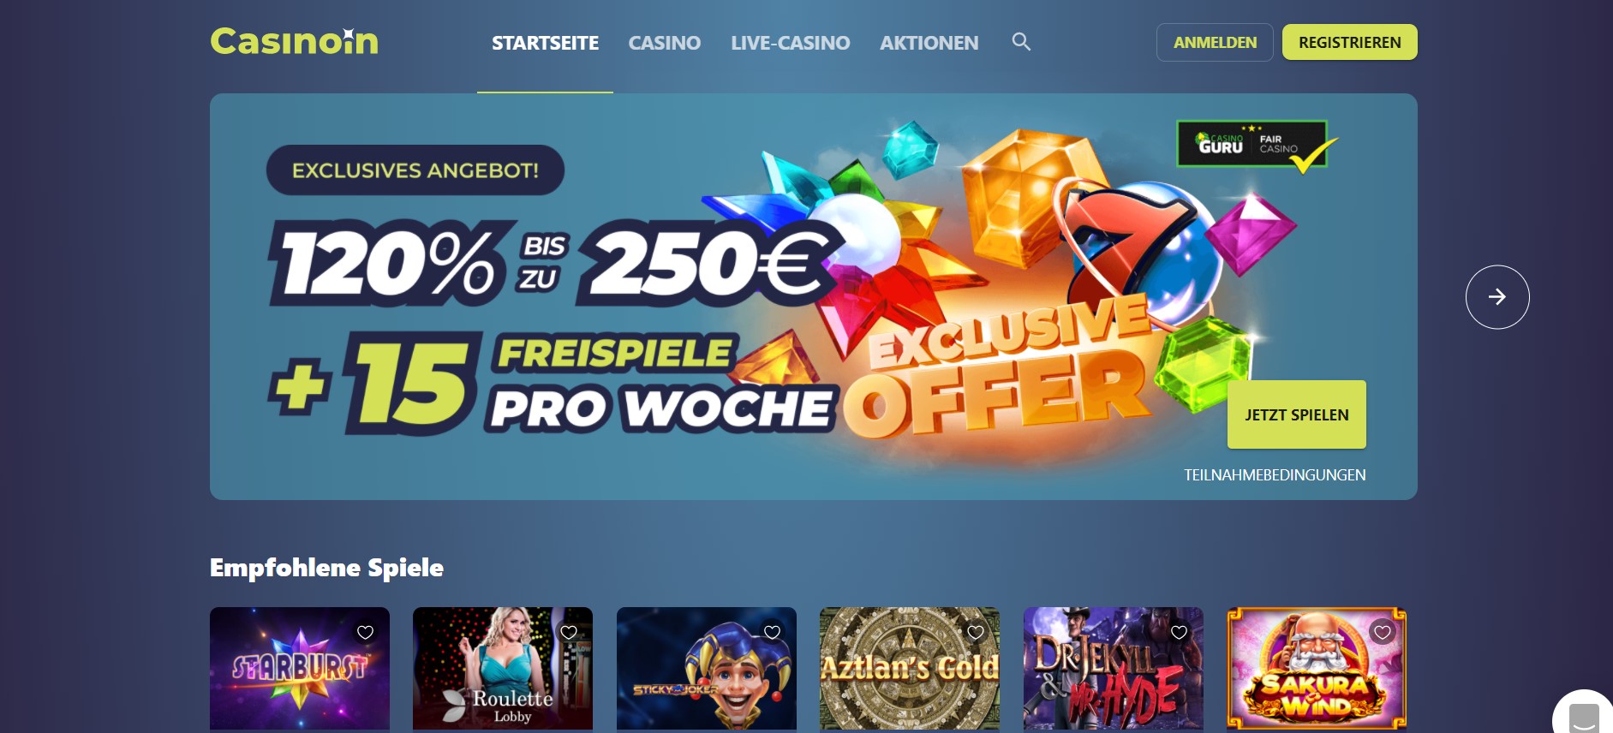Screen dimensions: 1613x733
Task: Open the chat widget bubble
Action: [1583, 713]
